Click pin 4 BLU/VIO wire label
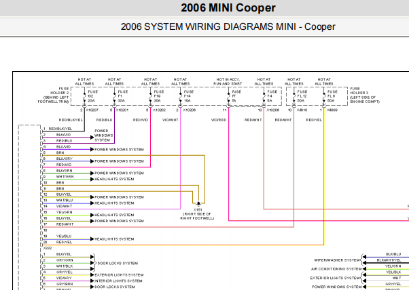This screenshot has width=409, height=290. point(63,146)
